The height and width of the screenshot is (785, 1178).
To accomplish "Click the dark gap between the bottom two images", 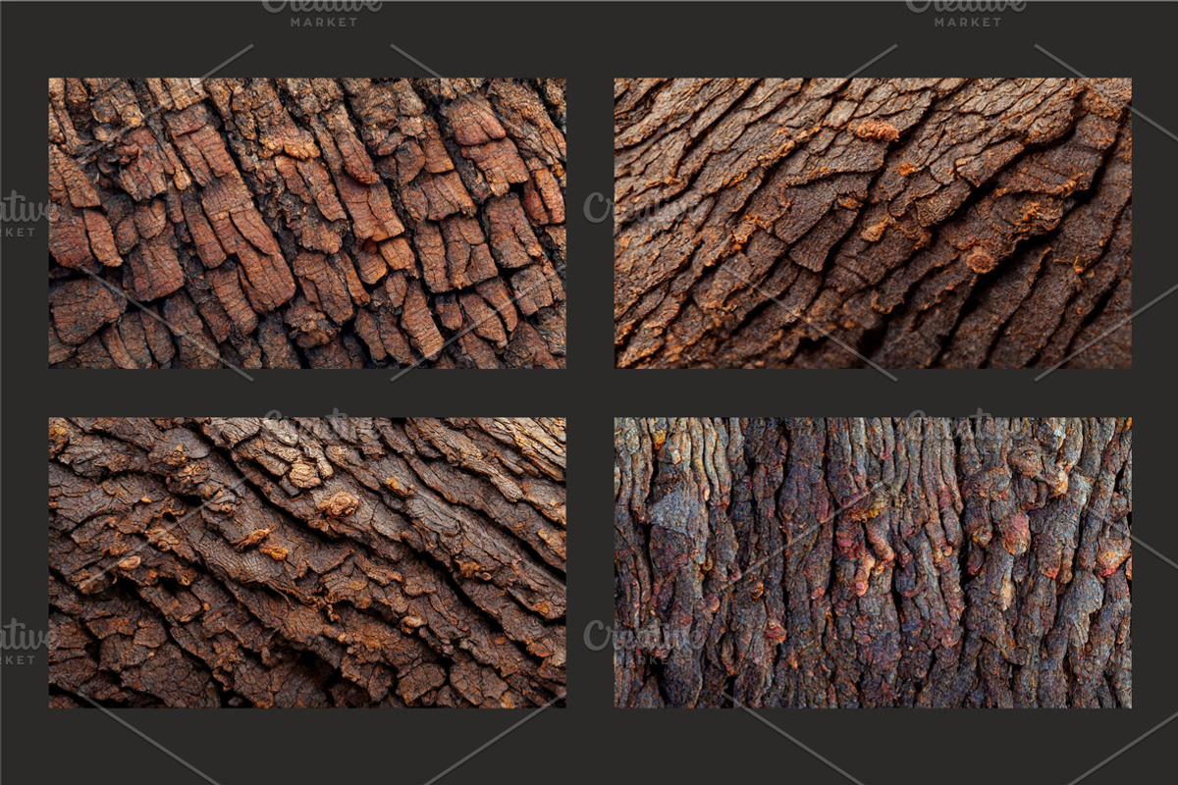I will coord(590,562).
